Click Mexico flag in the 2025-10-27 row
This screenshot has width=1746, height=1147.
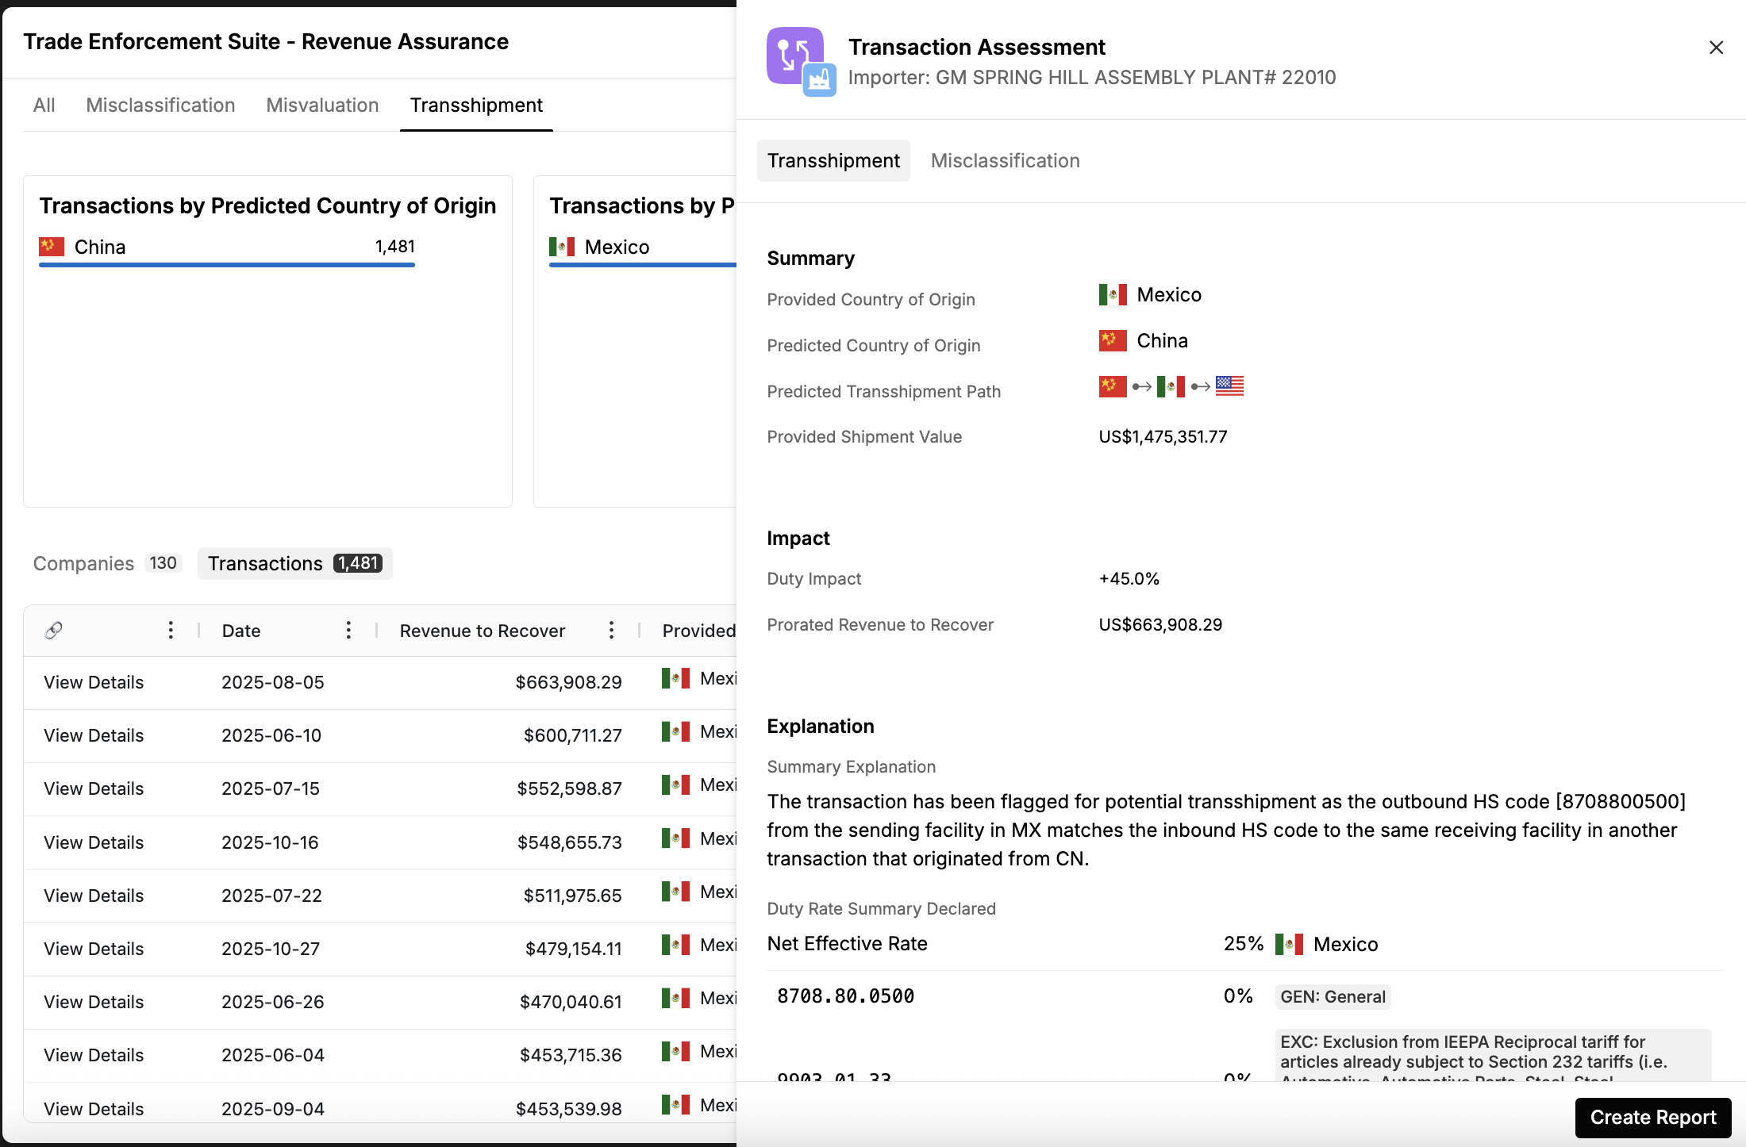click(x=675, y=945)
